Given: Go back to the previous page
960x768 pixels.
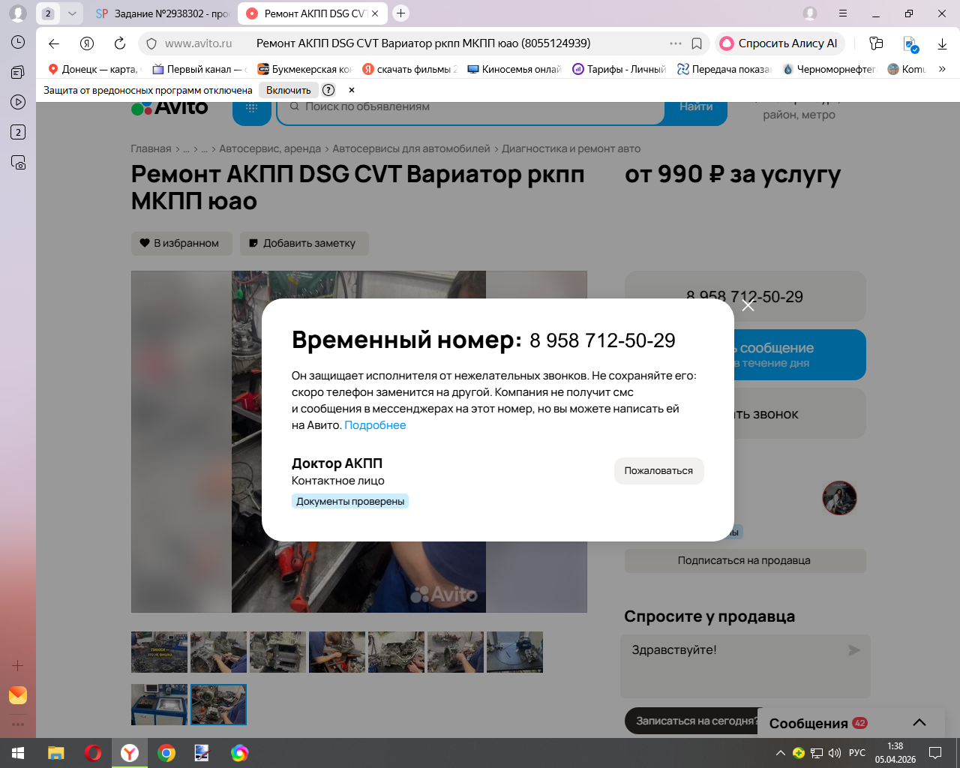Looking at the screenshot, I should (x=54, y=43).
